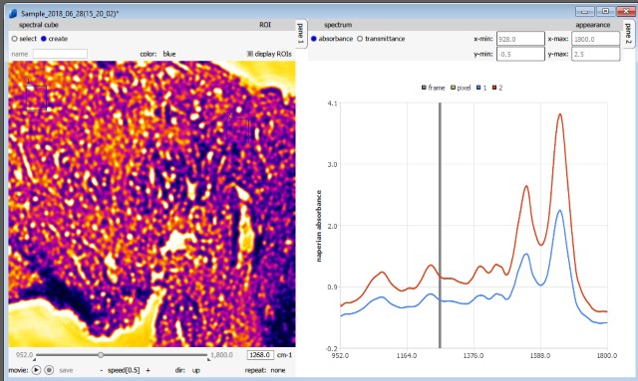Change the repeat 'none' setting
The width and height of the screenshot is (638, 381).
click(278, 370)
